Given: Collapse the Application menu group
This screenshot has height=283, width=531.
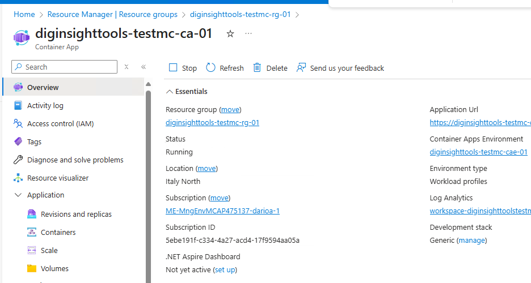Looking at the screenshot, I should pyautogui.click(x=18, y=195).
